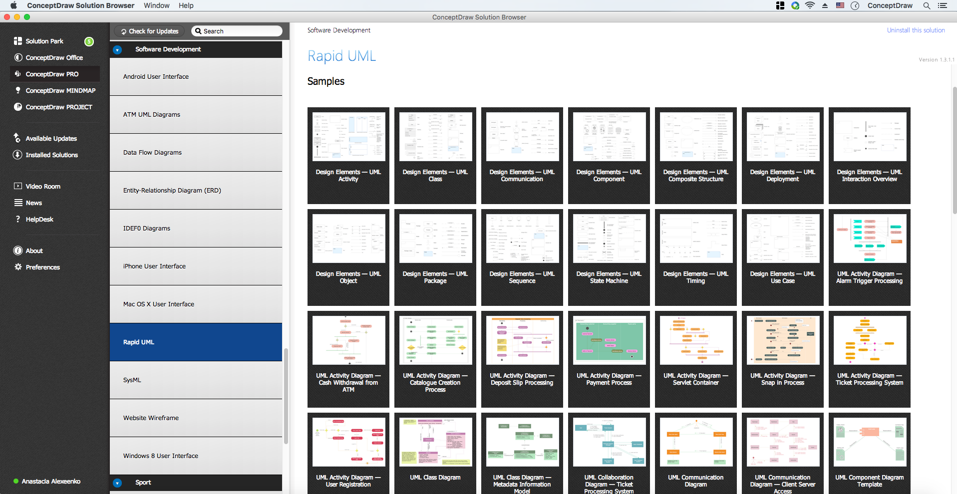The height and width of the screenshot is (494, 957).
Task: Open the ConceptDraw Solution Browser app menu
Action: [x=81, y=5]
